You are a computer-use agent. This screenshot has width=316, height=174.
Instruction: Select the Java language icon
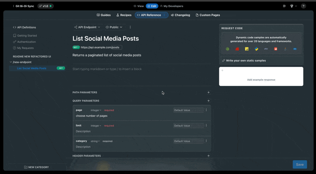tap(285, 49)
